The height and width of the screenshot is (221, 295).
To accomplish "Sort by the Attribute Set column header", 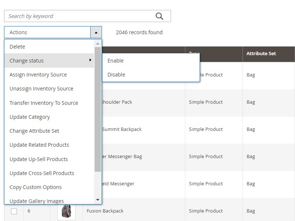I will coord(261,54).
